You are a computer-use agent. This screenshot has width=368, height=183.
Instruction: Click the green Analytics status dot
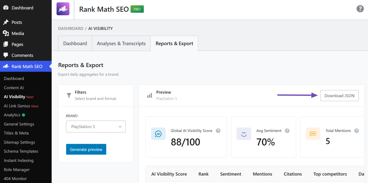coord(24,115)
